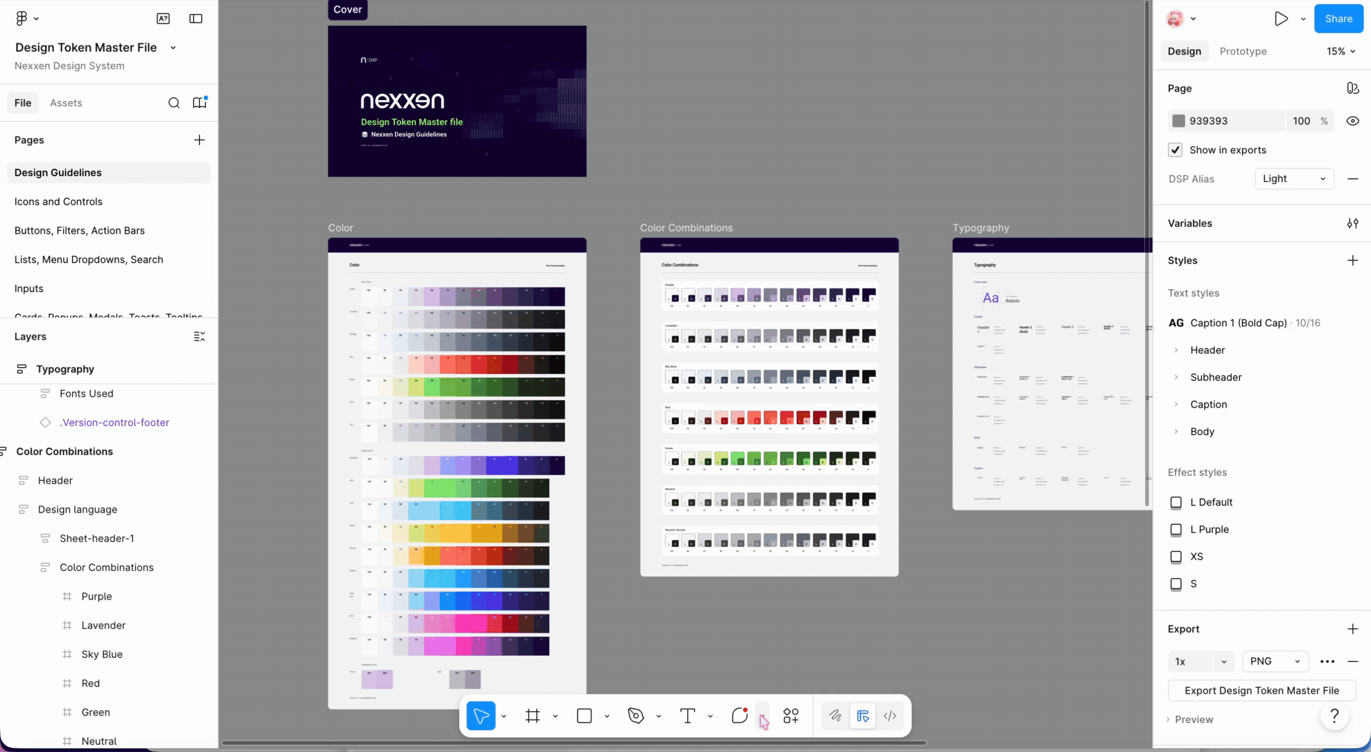This screenshot has height=752, width=1371.
Task: Open export options ellipsis menu
Action: tap(1327, 661)
